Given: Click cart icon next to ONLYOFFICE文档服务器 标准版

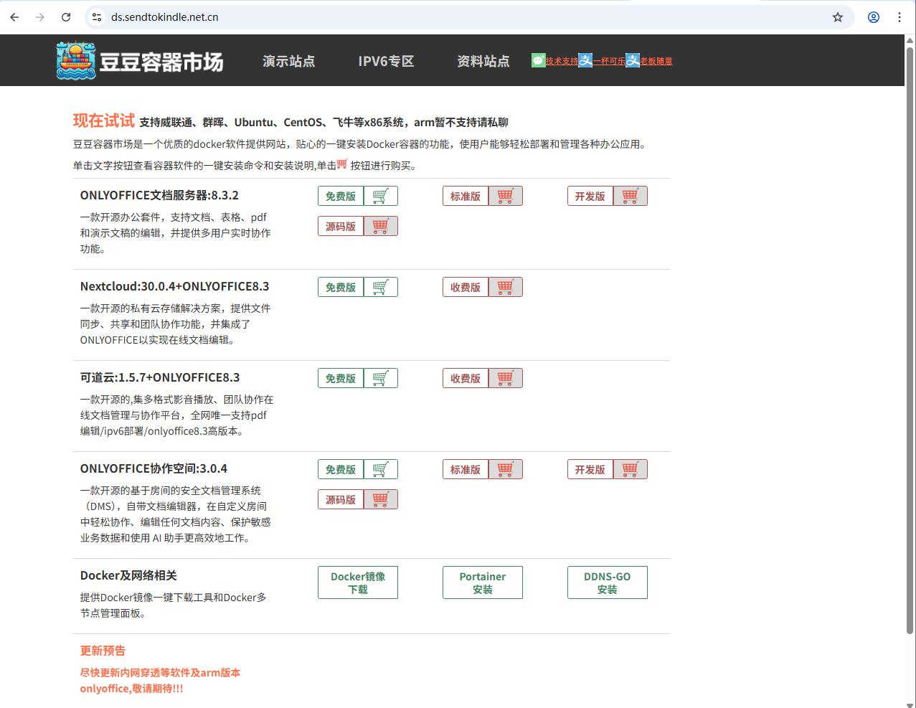Looking at the screenshot, I should (x=506, y=196).
